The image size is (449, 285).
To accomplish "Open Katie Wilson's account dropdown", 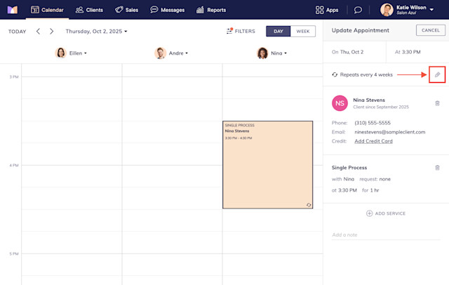I will pyautogui.click(x=431, y=9).
